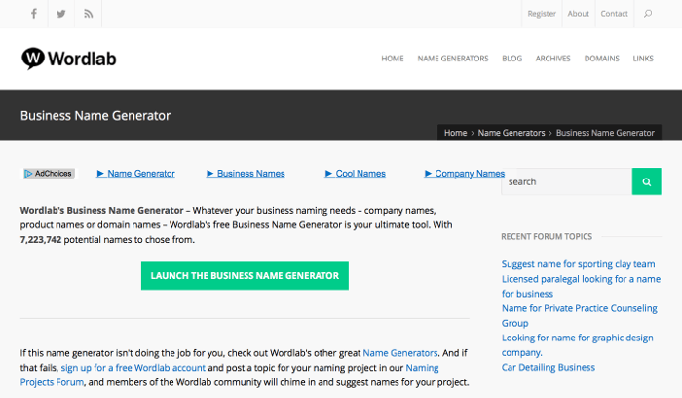Click the magnifier icon in top bar
The width and height of the screenshot is (682, 398).
[x=648, y=14]
